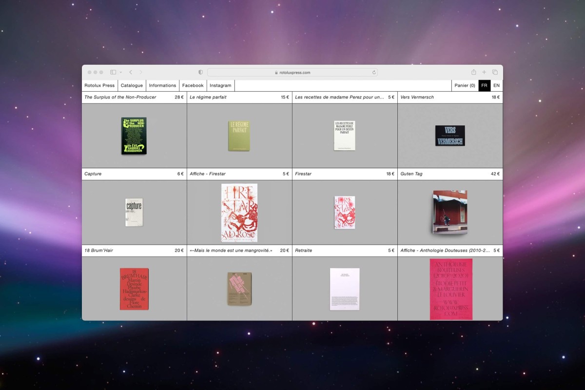Screen dimensions: 585x390
Task: Go back with the back arrow
Action: click(x=131, y=72)
